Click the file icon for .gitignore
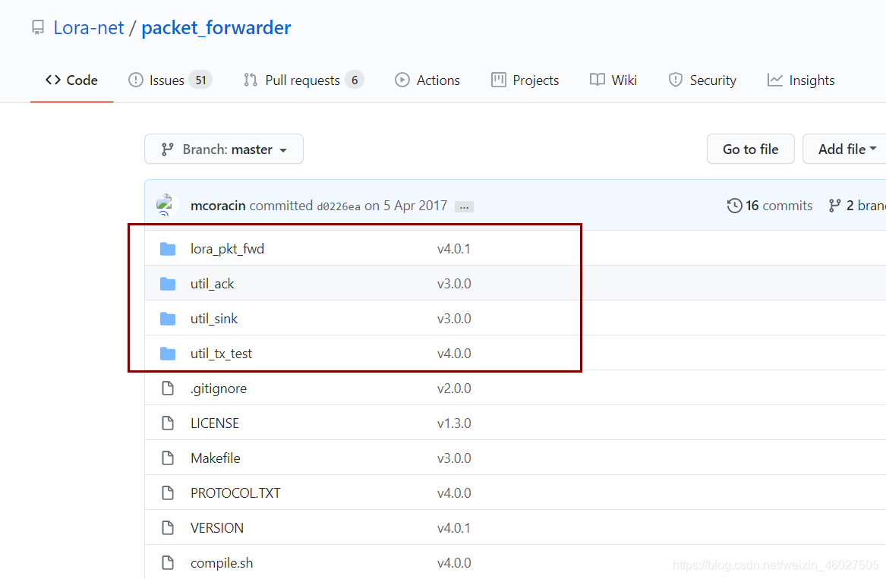This screenshot has width=886, height=579. coord(168,388)
